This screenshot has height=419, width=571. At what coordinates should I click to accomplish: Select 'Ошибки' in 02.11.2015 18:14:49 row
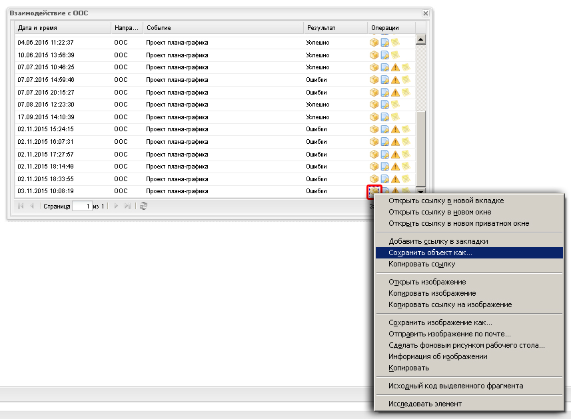[x=316, y=167]
